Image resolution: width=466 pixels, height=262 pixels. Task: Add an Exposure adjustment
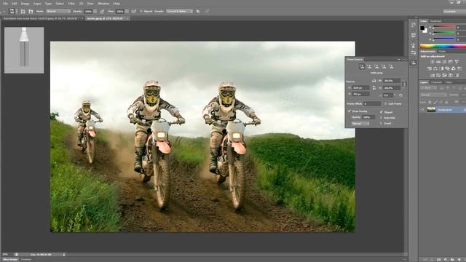click(x=451, y=61)
